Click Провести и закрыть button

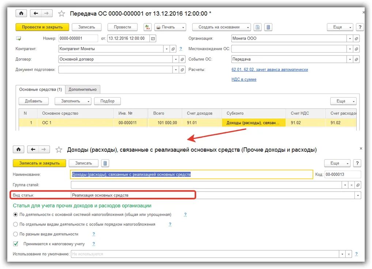pos(42,27)
